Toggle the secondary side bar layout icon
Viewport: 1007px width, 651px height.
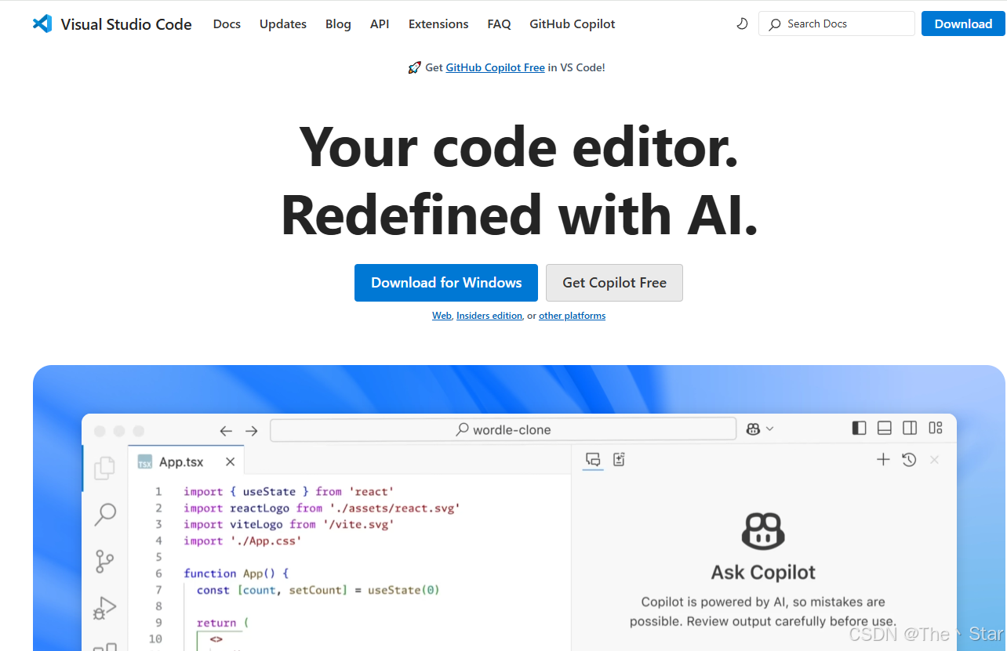tap(910, 428)
